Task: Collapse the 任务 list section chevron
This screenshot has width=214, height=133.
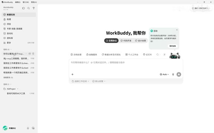Action: click(11, 50)
